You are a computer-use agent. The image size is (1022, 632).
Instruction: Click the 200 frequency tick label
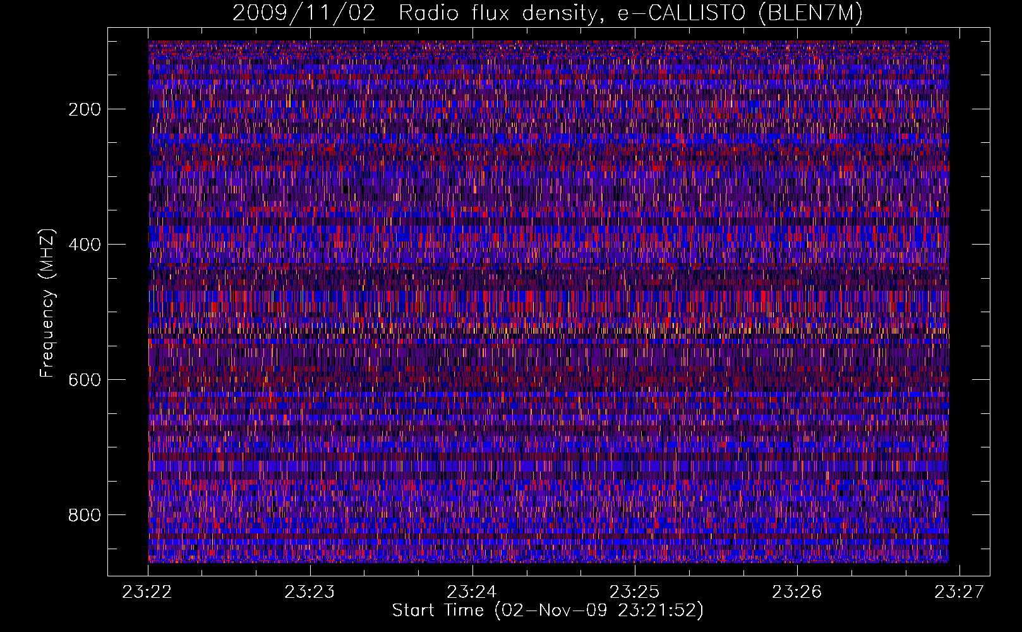[85, 109]
